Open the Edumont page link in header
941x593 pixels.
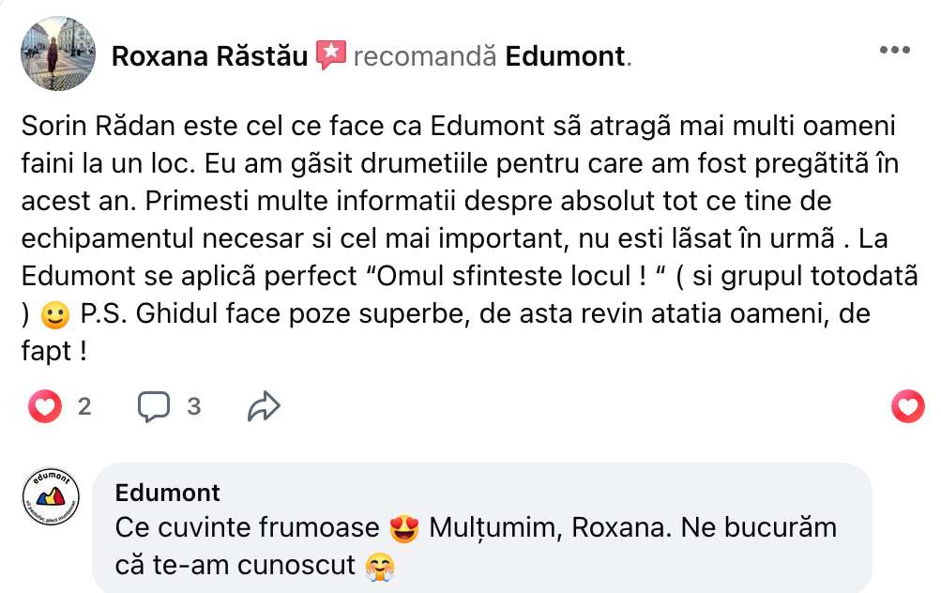click(565, 56)
